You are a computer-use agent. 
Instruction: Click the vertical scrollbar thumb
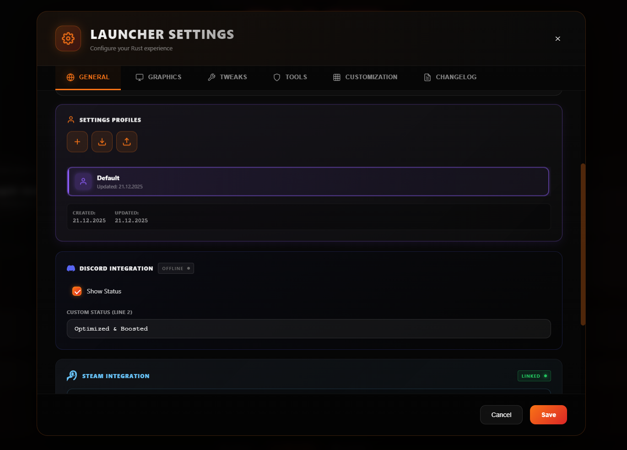coord(583,244)
